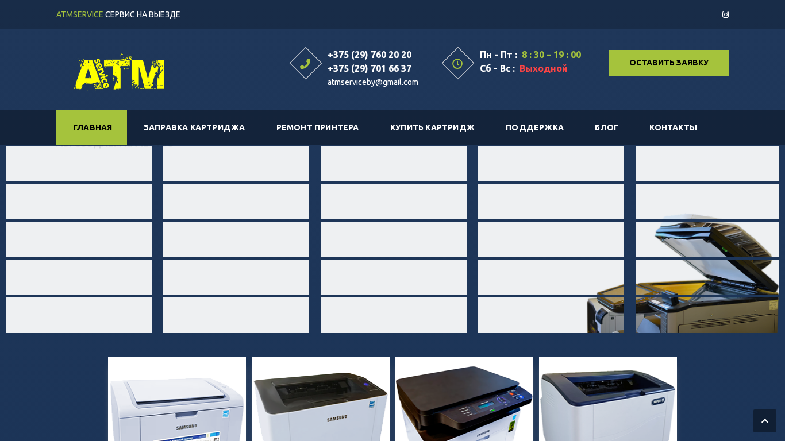Open the ГЛАВНАЯ menu item
The image size is (785, 441).
coord(92,127)
